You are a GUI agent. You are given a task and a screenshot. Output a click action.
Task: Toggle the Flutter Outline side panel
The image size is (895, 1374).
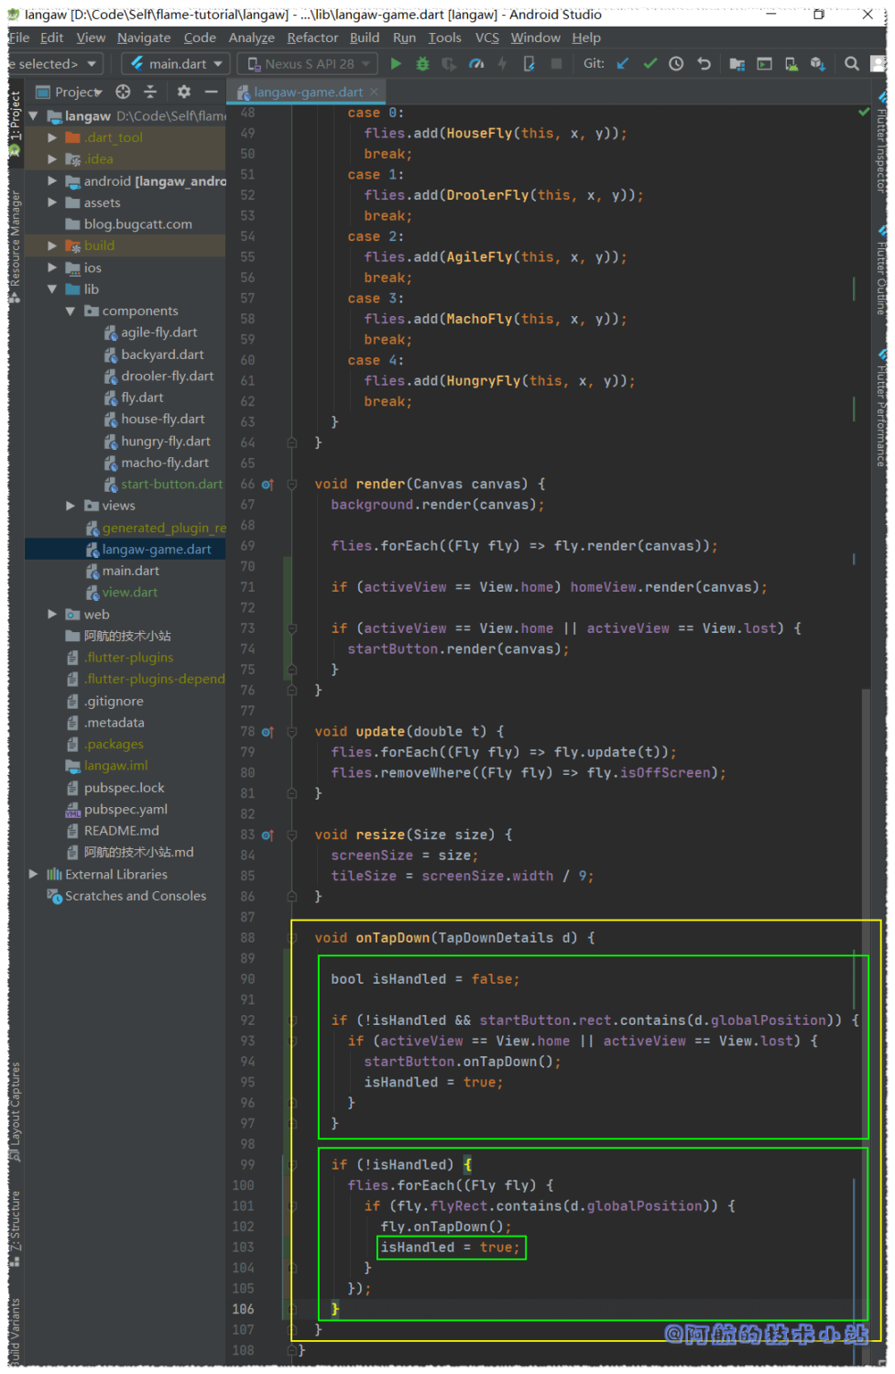[881, 275]
